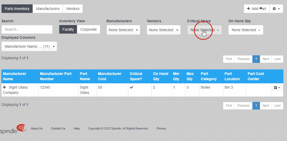Go to the Next page in top pagination
Image resolution: width=287 pixels, height=141 pixels.
tap(265, 59)
